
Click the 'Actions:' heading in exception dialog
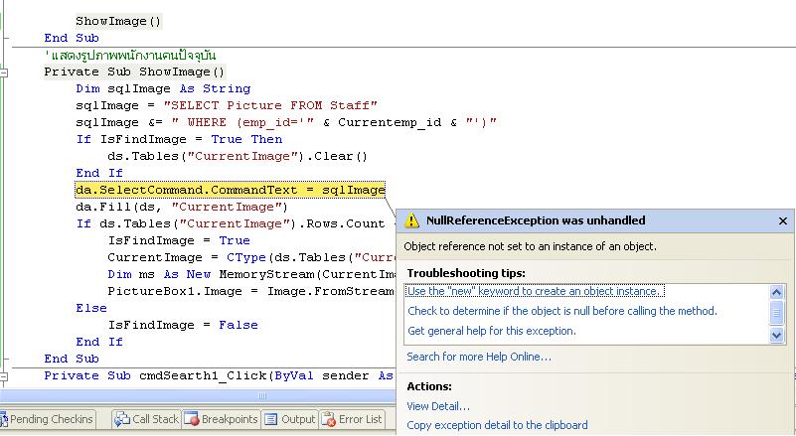point(429,386)
